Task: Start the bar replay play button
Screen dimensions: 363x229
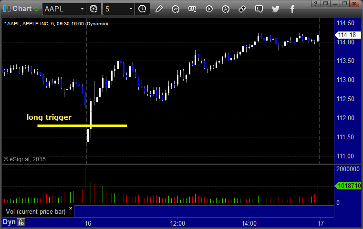Action: coord(209,9)
